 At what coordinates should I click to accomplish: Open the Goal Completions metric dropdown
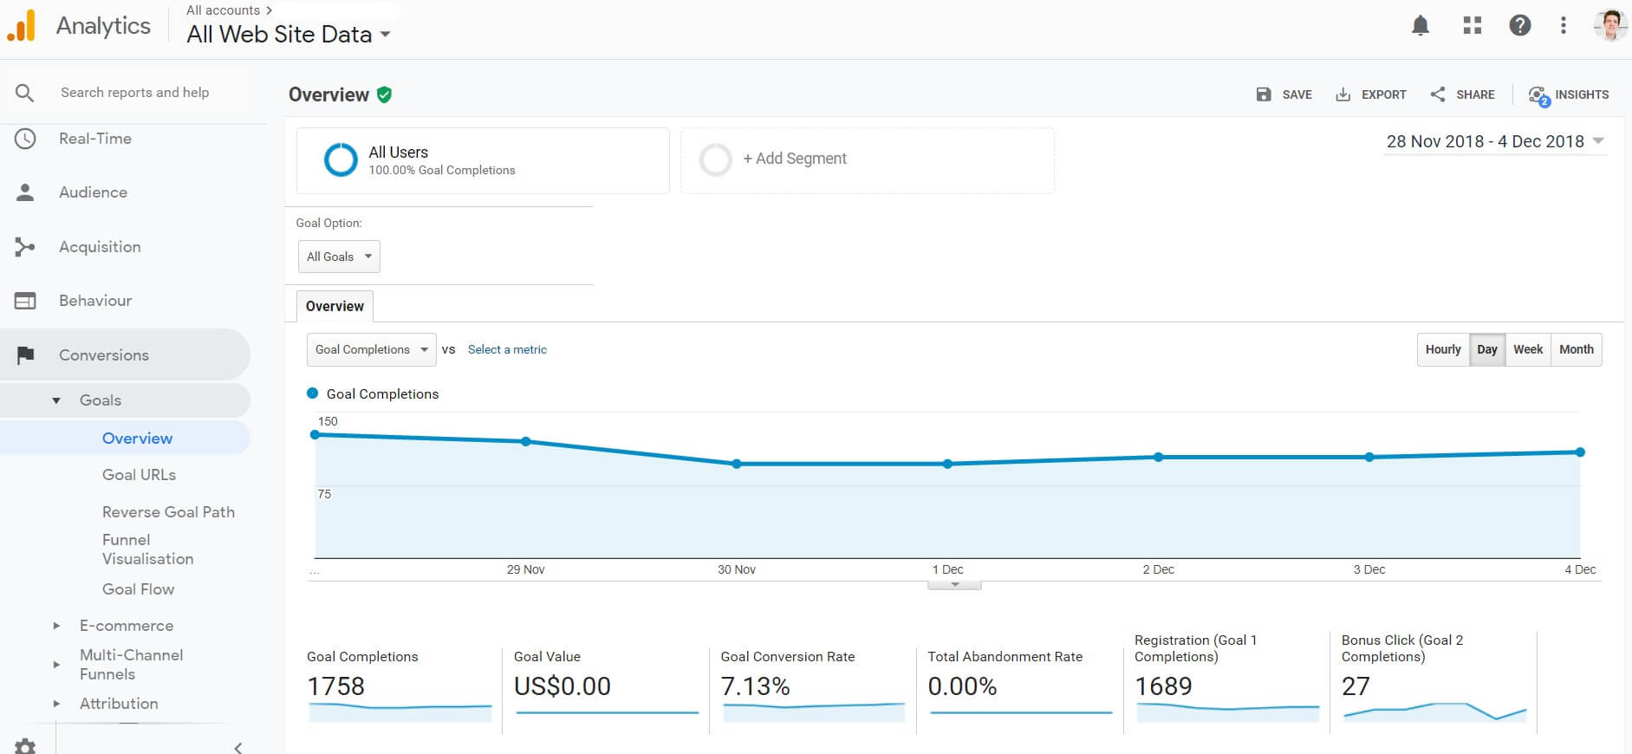(x=371, y=349)
